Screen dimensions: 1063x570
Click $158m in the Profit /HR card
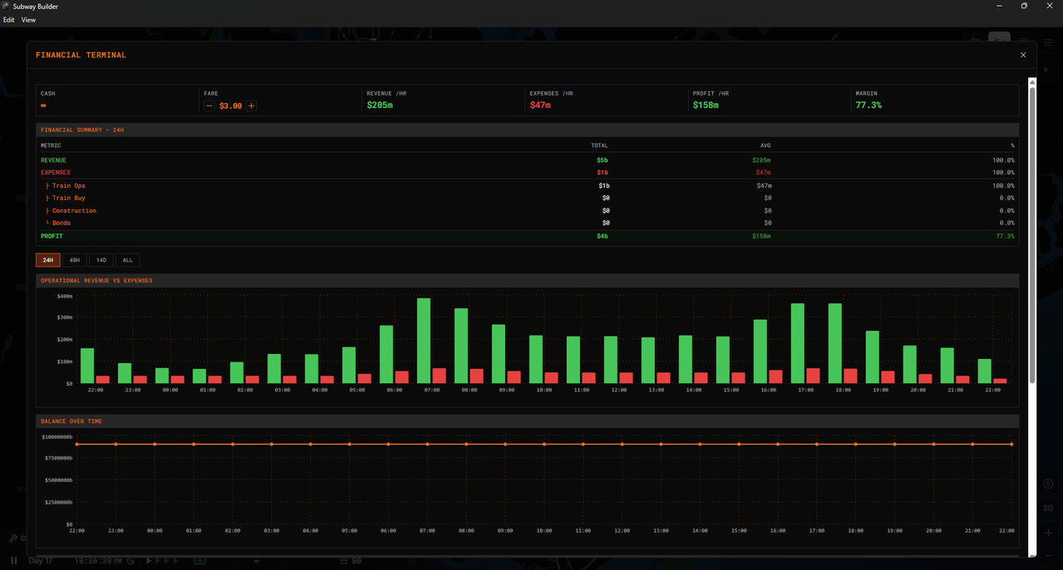click(706, 106)
